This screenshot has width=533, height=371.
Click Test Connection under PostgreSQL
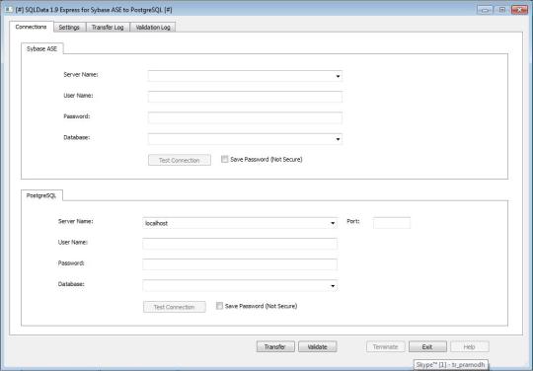point(175,307)
